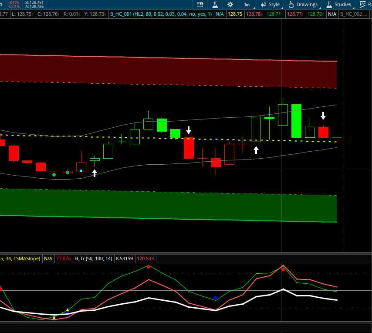This screenshot has height=333, width=372.
Task: Click the large filled green candle
Action: click(296, 121)
